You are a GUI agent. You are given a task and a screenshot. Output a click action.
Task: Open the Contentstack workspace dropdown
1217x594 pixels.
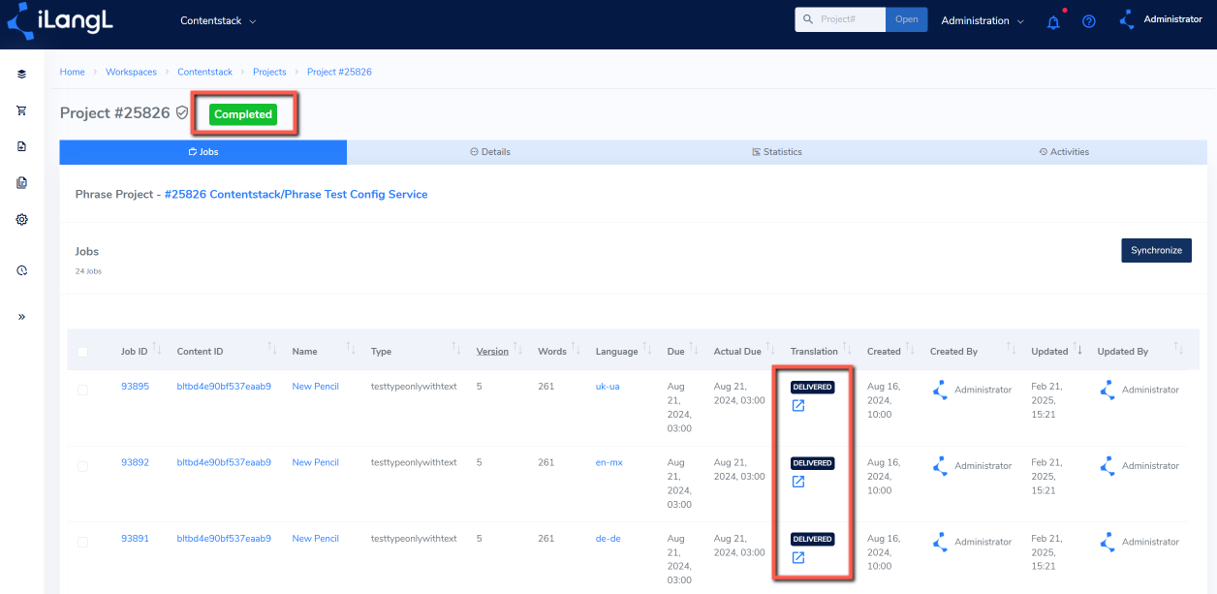pyautogui.click(x=218, y=20)
